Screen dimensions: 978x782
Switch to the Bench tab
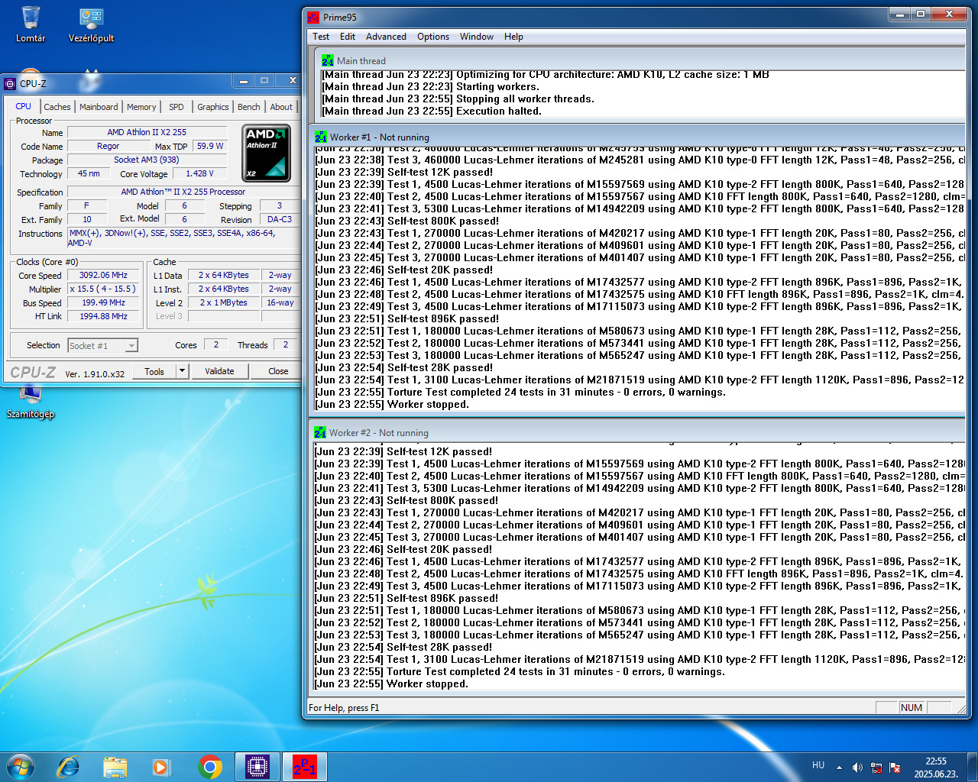(x=248, y=107)
